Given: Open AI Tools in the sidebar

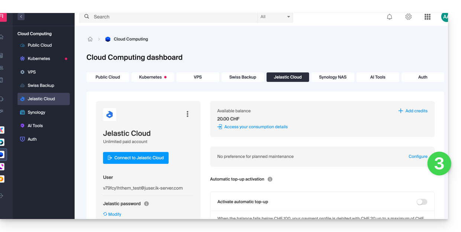Looking at the screenshot, I should point(43,125).
